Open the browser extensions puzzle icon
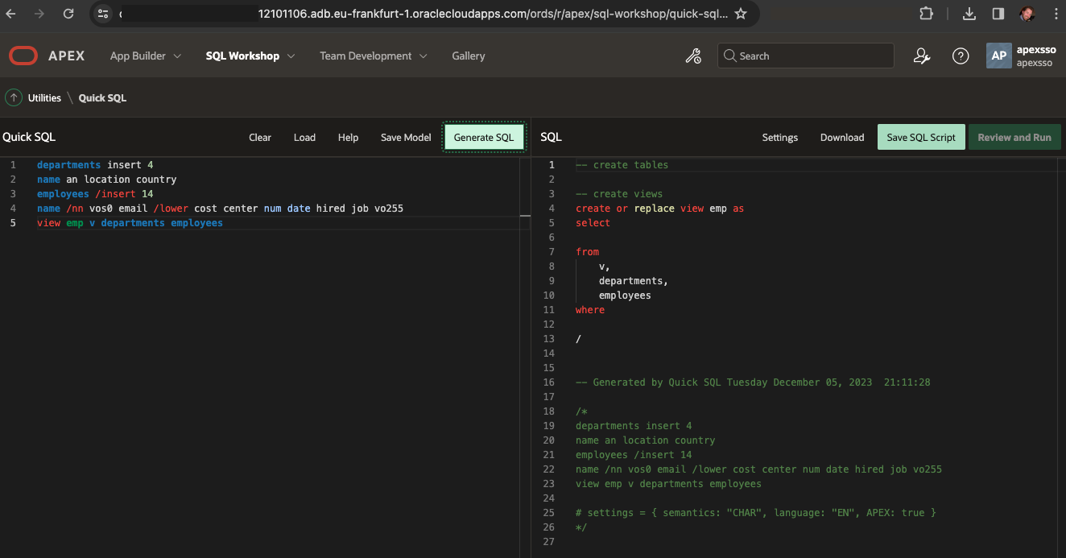 (926, 14)
